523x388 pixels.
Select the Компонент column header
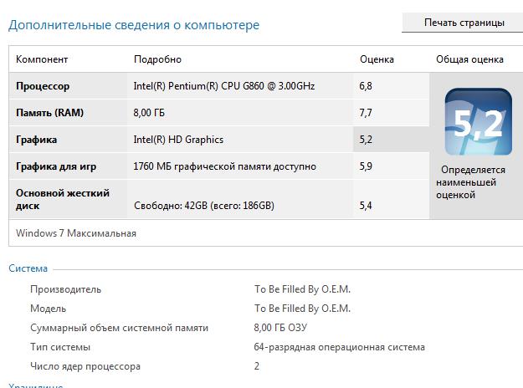(x=42, y=59)
